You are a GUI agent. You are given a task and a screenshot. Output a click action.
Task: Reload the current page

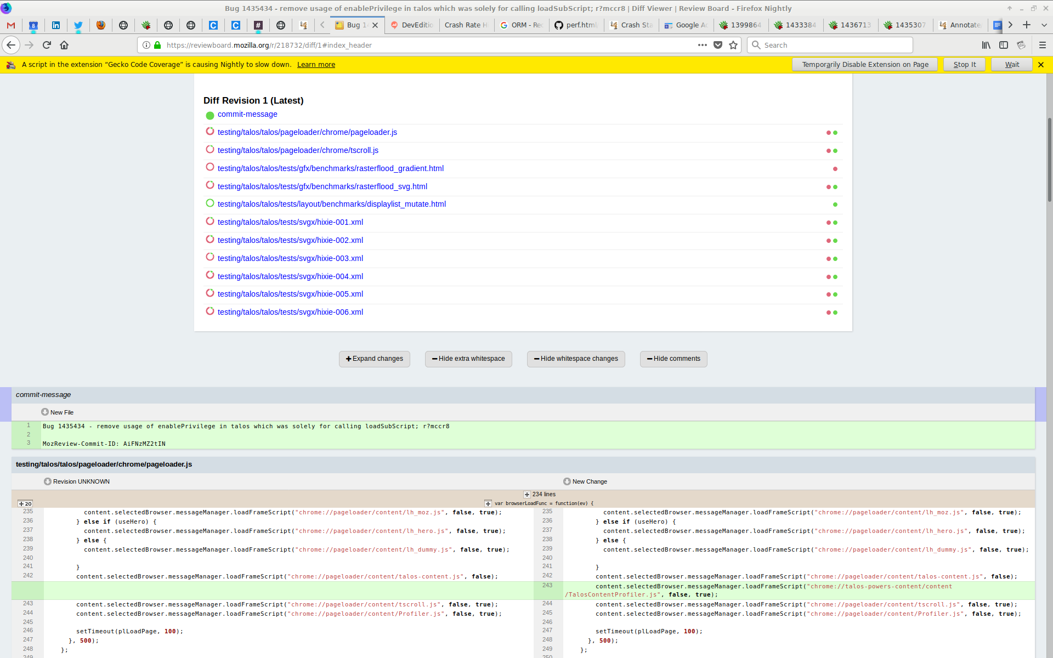pos(47,45)
